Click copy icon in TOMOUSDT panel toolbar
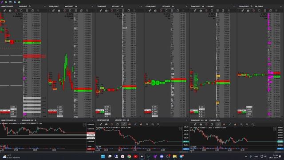This screenshot has height=160, width=284. click(223, 11)
